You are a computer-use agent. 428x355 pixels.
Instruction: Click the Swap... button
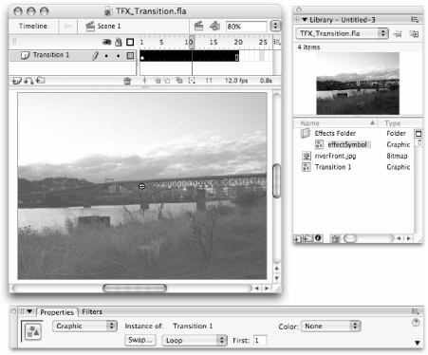pyautogui.click(x=140, y=340)
